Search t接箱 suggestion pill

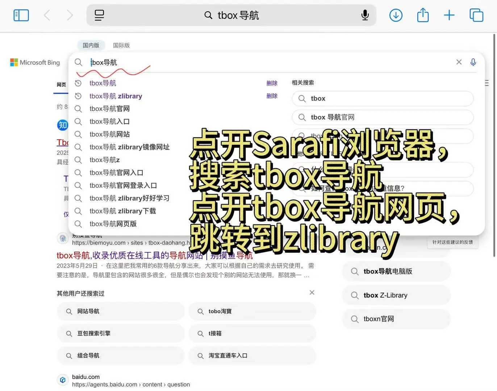(x=252, y=333)
